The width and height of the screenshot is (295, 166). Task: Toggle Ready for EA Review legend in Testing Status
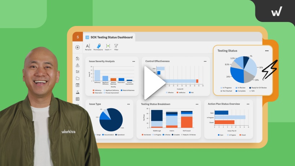[258, 88]
